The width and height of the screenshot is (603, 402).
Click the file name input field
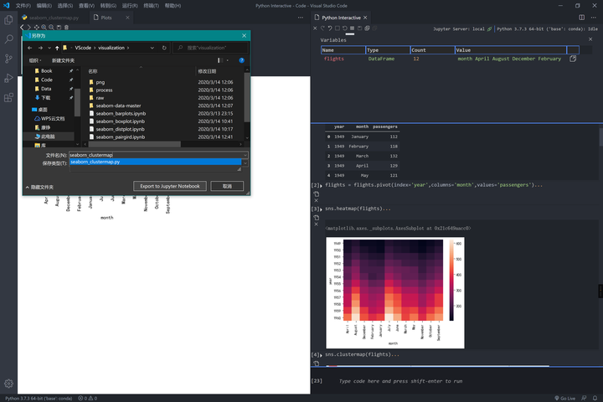(156, 155)
